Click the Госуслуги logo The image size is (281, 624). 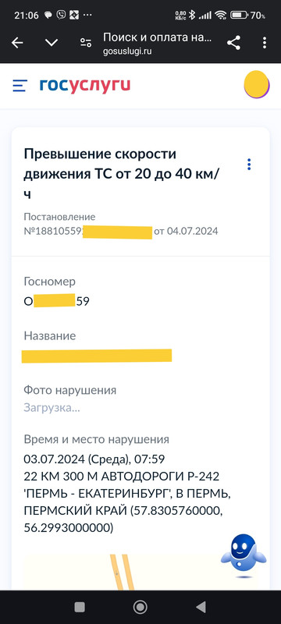point(85,86)
